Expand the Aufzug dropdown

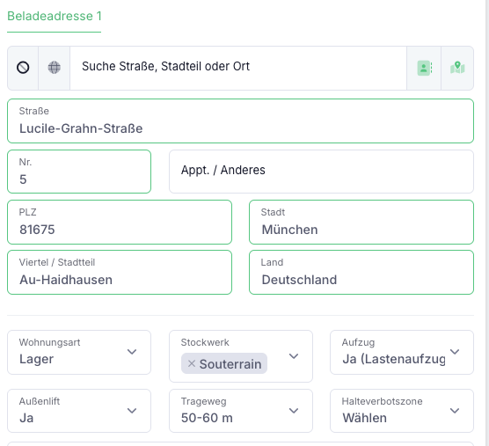[x=402, y=353]
